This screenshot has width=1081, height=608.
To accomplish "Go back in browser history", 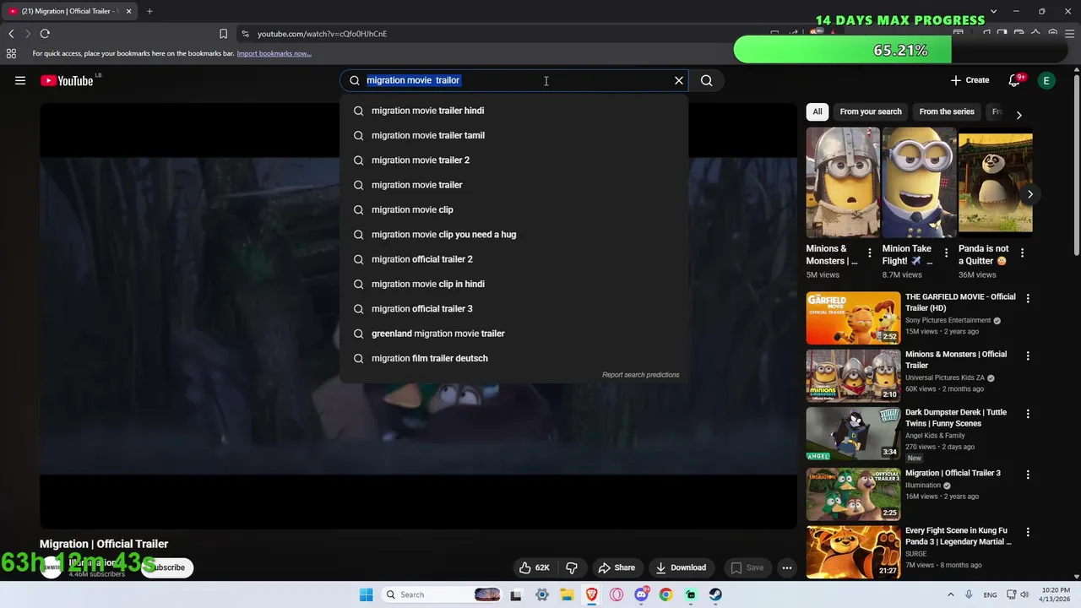I will tap(11, 34).
